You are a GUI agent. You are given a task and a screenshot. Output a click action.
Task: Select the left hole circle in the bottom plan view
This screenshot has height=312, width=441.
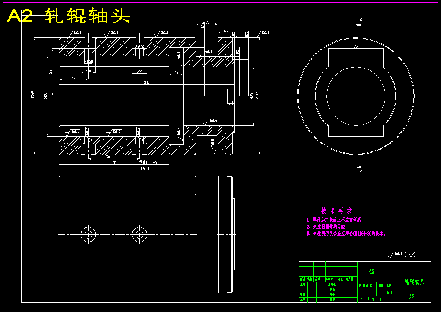click(x=88, y=234)
